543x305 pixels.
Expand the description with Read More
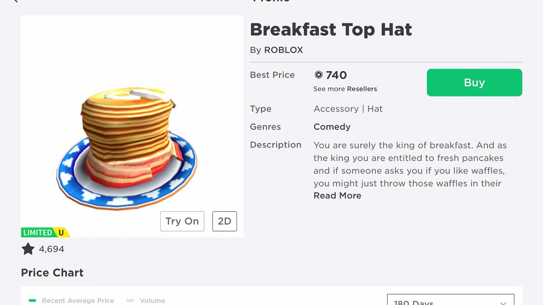tap(337, 196)
